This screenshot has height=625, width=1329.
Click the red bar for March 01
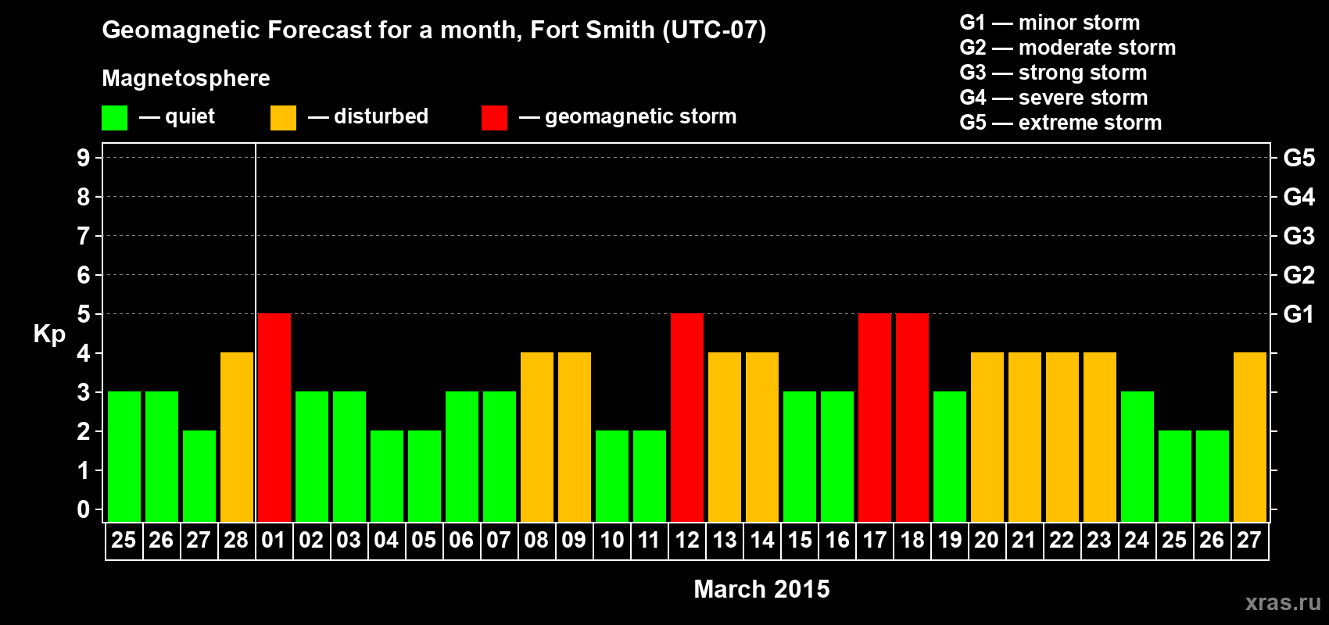point(274,417)
